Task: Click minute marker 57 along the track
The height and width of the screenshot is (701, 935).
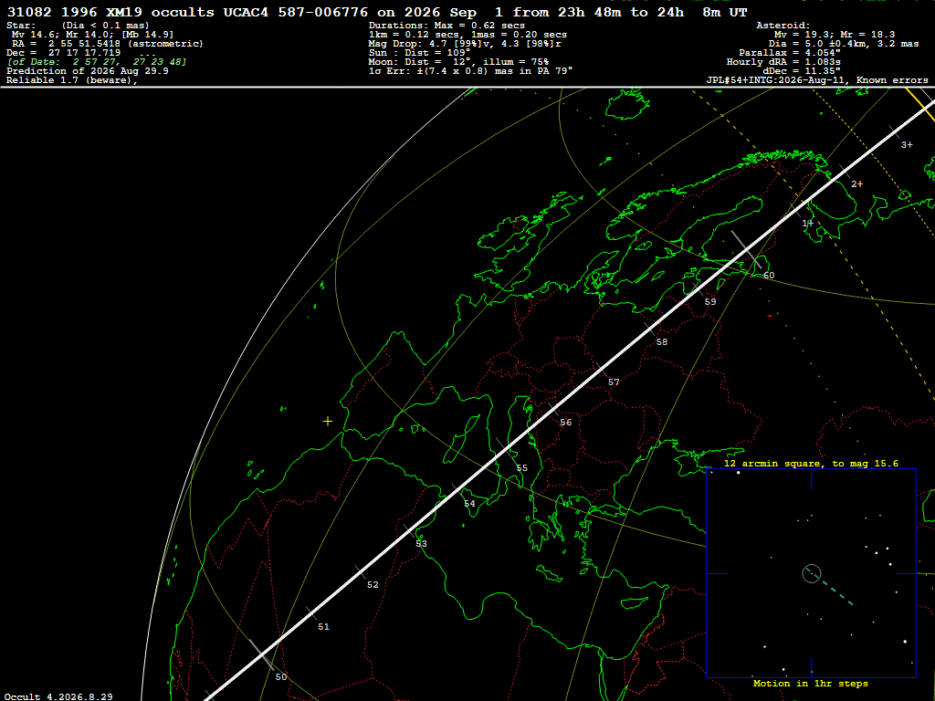Action: [614, 382]
